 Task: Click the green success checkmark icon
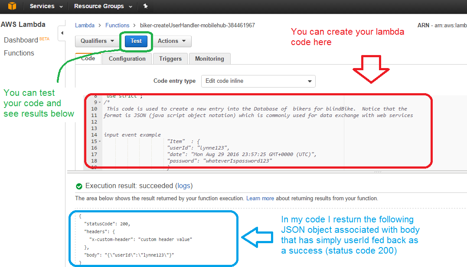coord(79,186)
